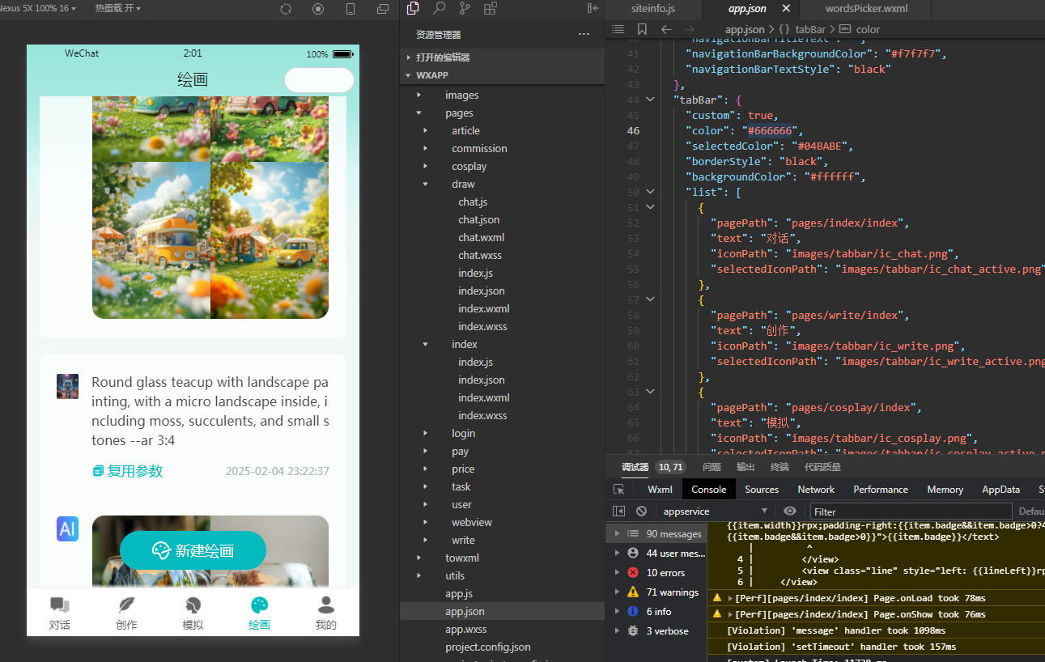This screenshot has height=662, width=1045.
Task: Switch to the siteinfo.js editor tab
Action: pyautogui.click(x=653, y=8)
